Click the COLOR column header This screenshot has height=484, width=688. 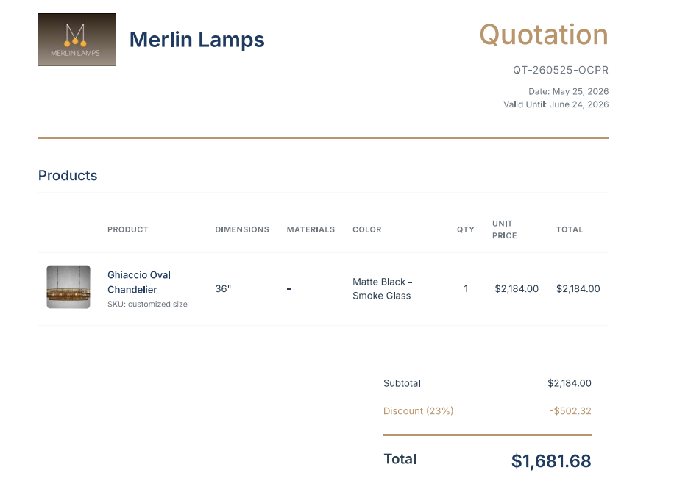click(367, 229)
